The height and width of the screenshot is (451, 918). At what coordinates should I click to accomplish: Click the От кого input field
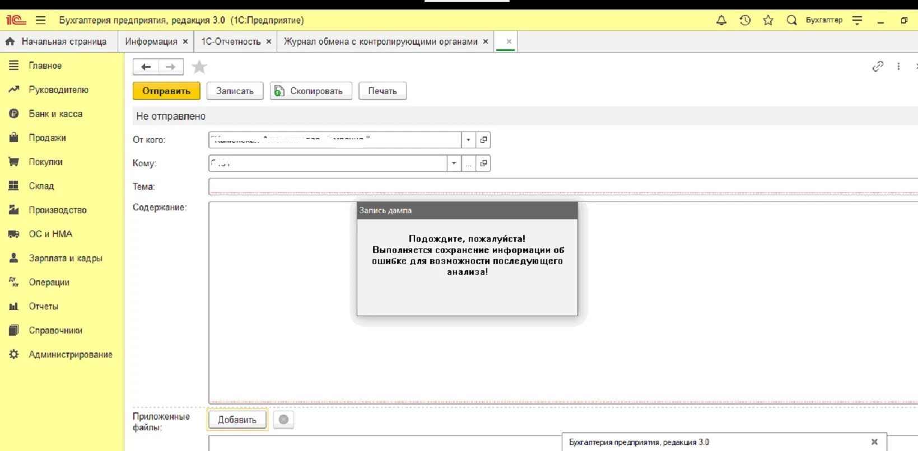pos(335,140)
